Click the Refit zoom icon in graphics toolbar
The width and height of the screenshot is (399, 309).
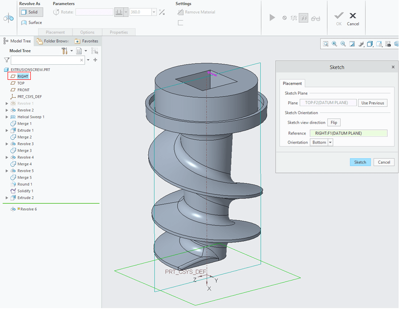pyautogui.click(x=326, y=44)
